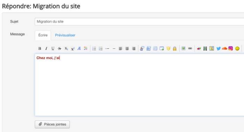The image size is (244, 132).
Task: Click the underline formatting icon
Action: tap(53, 48)
